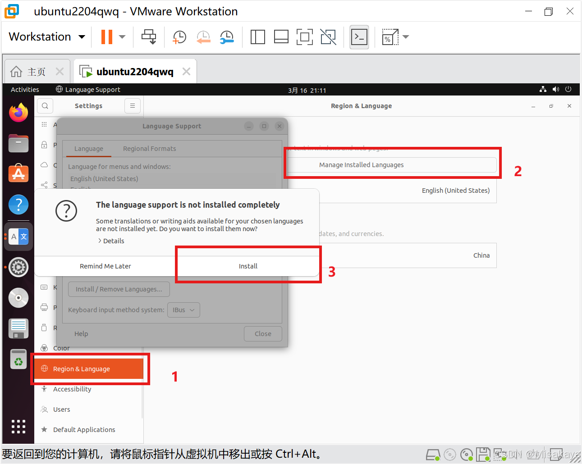Viewport: 582px width, 464px height.
Task: Close the ubuntu2204qwq tab
Action: (x=186, y=72)
